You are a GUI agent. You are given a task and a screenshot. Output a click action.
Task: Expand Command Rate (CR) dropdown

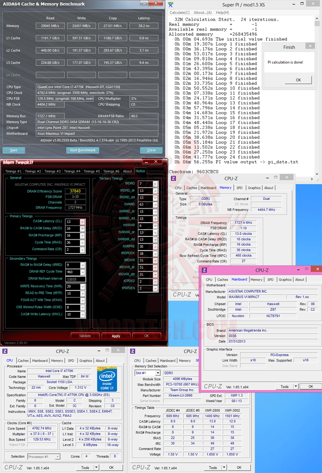click(x=83, y=250)
